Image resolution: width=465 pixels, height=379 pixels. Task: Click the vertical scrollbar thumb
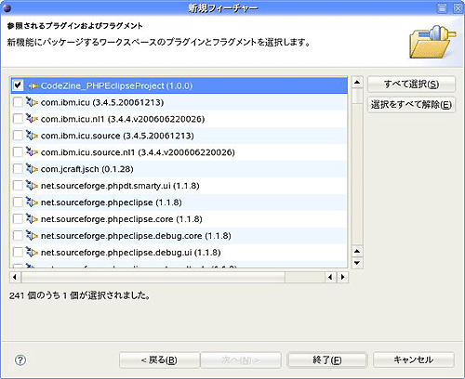[x=357, y=96]
